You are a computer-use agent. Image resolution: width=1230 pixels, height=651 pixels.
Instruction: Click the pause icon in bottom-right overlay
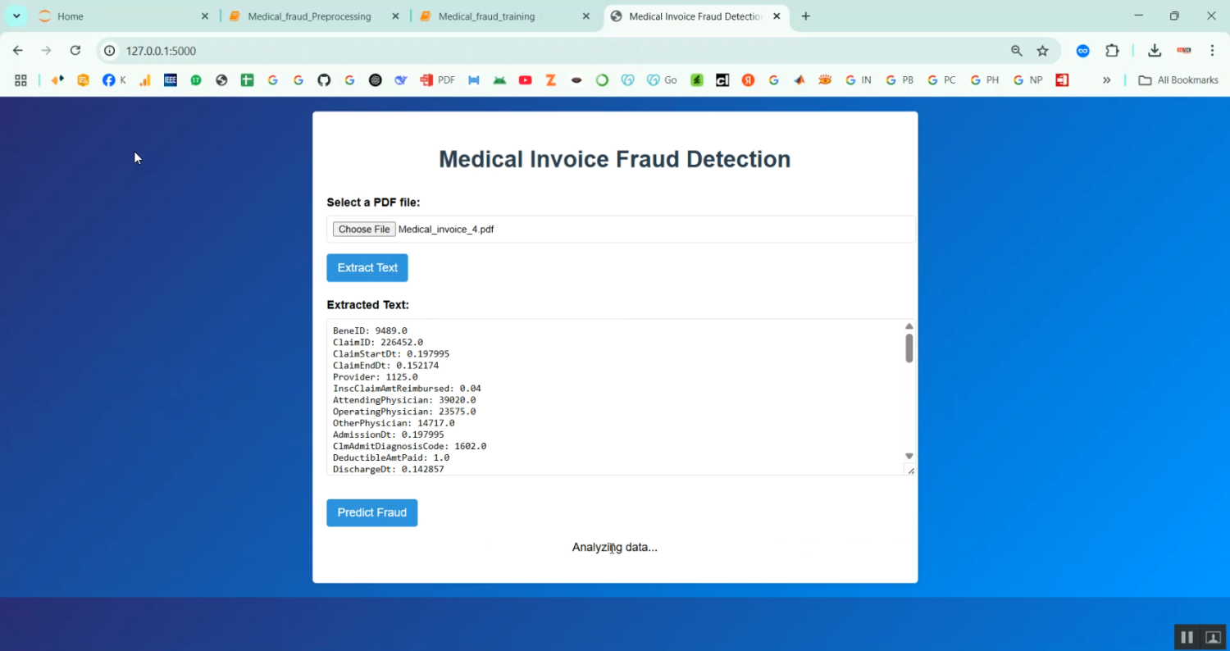1187,637
